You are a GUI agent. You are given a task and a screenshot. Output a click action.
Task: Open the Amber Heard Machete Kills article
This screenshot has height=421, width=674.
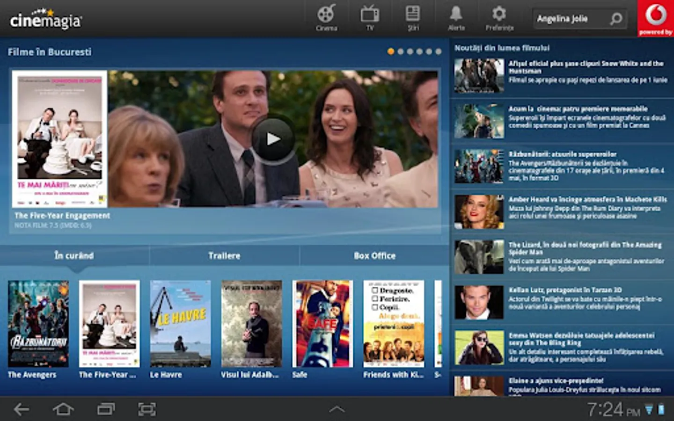tap(562, 211)
